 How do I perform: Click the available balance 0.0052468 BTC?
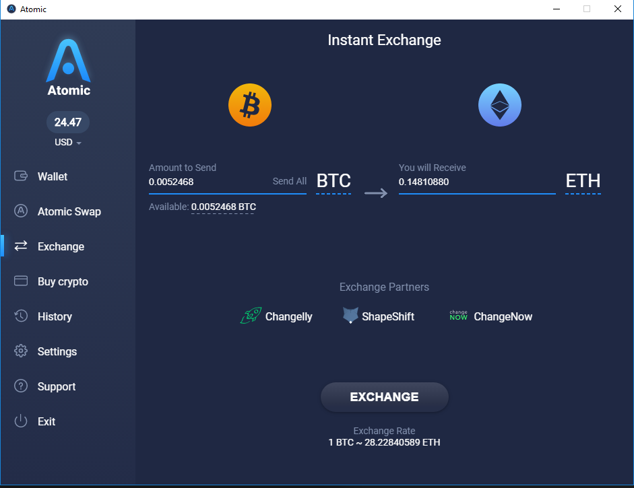[x=224, y=207]
